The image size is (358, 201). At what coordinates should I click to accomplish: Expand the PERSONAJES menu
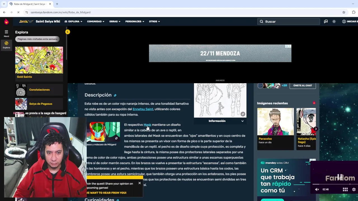click(135, 21)
